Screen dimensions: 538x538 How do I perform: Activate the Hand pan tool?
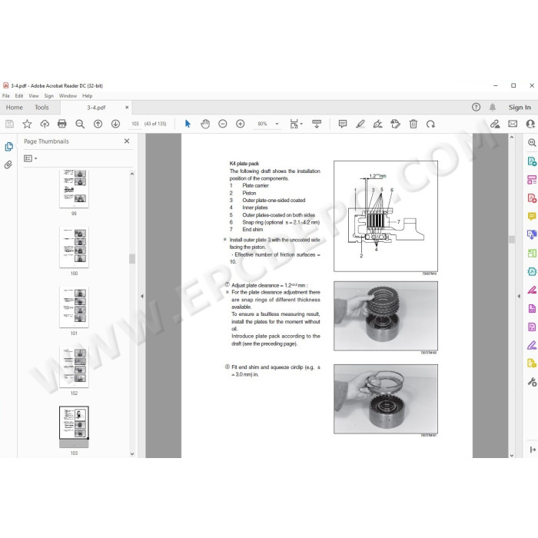(205, 124)
